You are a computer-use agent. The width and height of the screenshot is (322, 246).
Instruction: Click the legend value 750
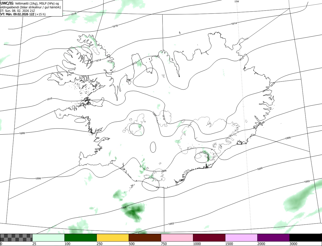coord(164,244)
